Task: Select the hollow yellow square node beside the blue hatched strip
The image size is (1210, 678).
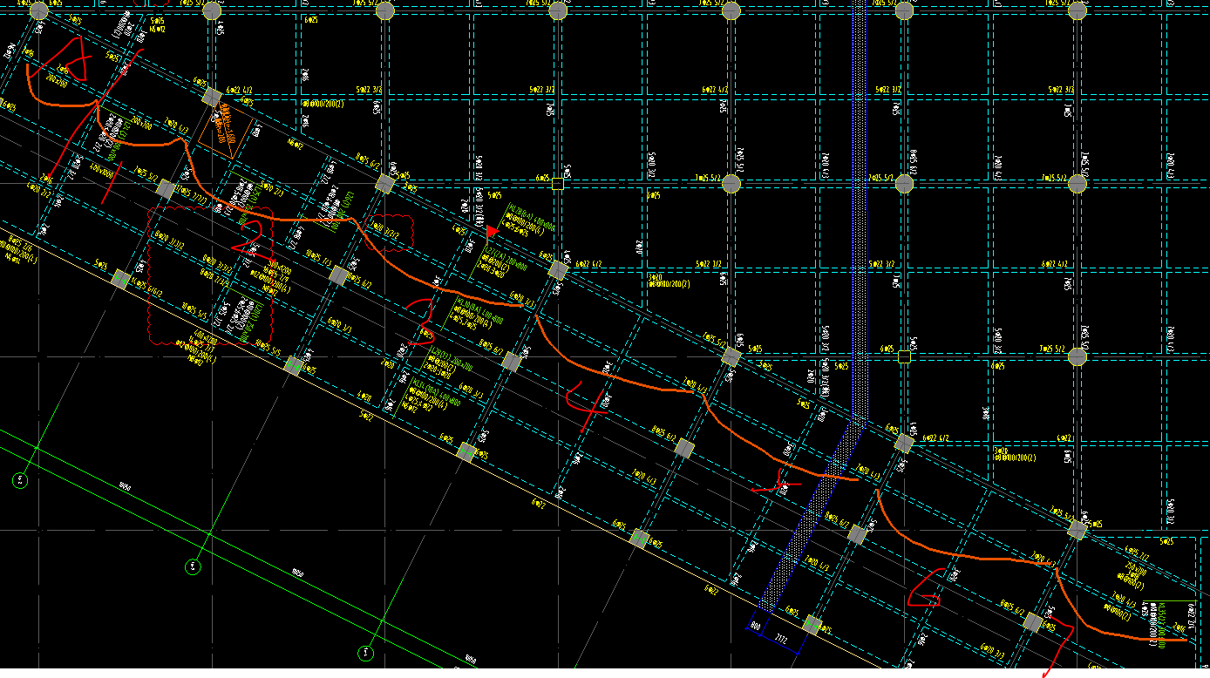Action: pyautogui.click(x=904, y=356)
